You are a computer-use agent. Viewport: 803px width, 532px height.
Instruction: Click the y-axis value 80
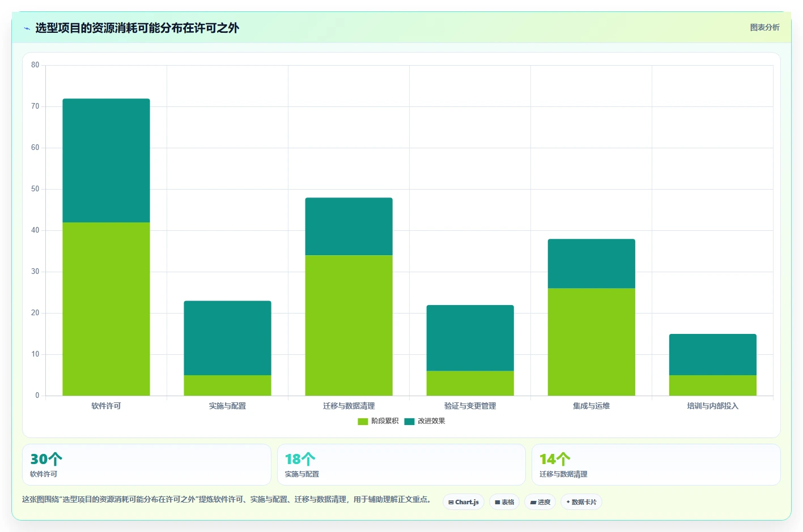tap(35, 65)
